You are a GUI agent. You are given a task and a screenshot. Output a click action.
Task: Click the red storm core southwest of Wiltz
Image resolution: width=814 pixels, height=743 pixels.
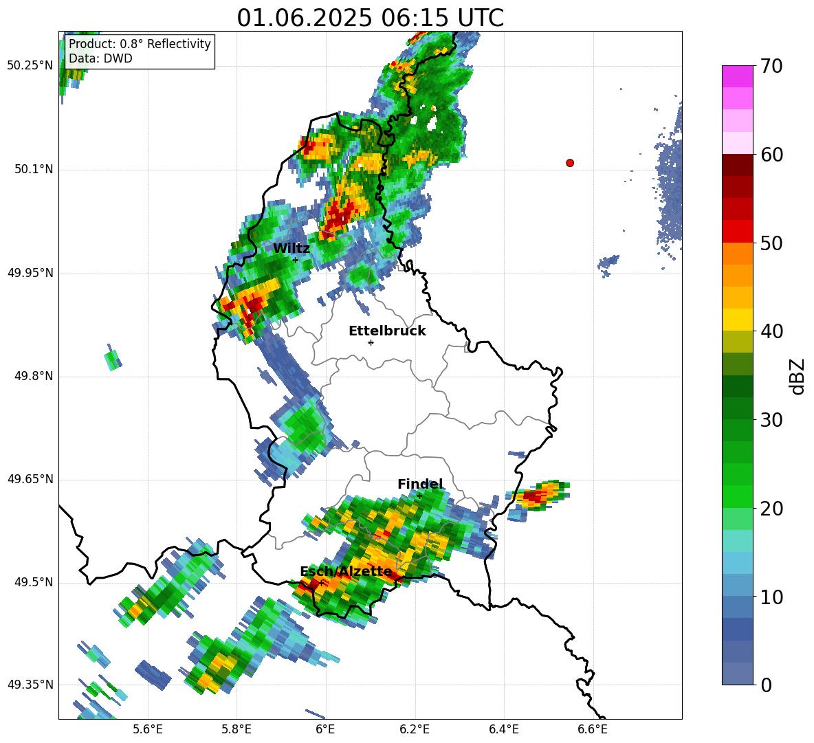[252, 304]
